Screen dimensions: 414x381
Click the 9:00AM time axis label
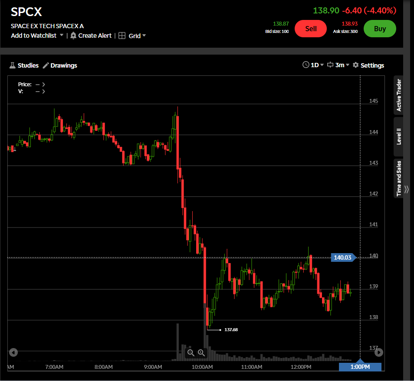(153, 367)
